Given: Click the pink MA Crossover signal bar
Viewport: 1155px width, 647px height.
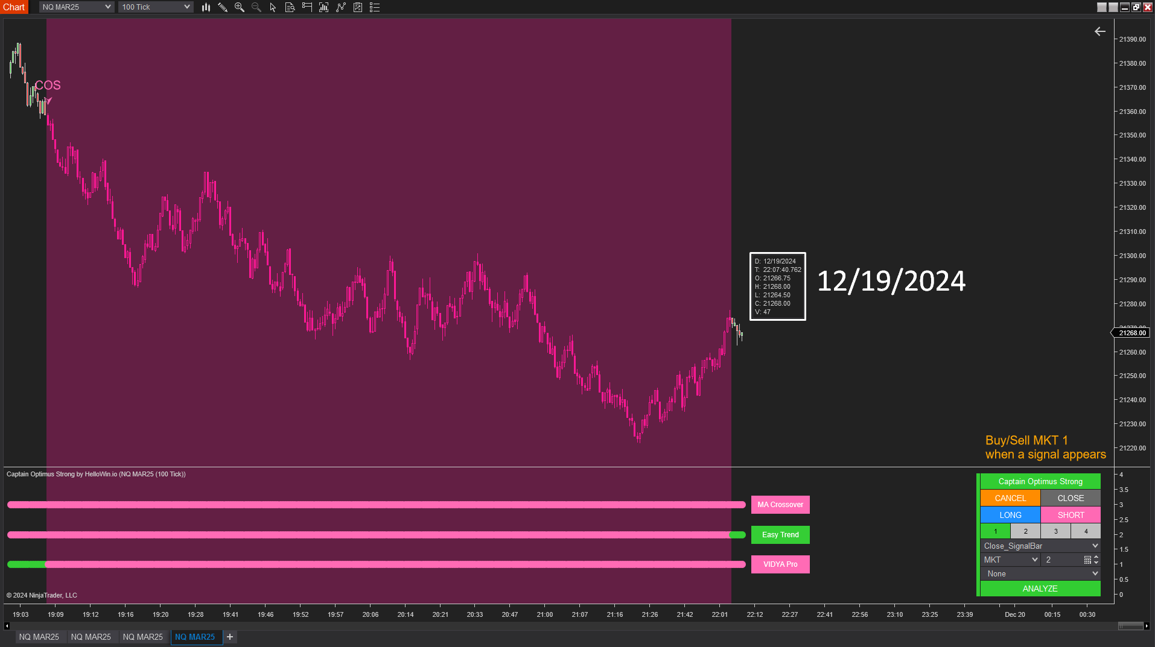Looking at the screenshot, I should [x=377, y=505].
